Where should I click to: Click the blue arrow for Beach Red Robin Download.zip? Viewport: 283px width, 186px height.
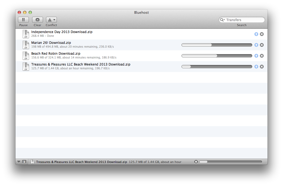(256, 56)
